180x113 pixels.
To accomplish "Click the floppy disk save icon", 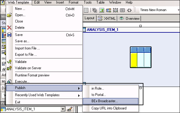I will (9, 35).
